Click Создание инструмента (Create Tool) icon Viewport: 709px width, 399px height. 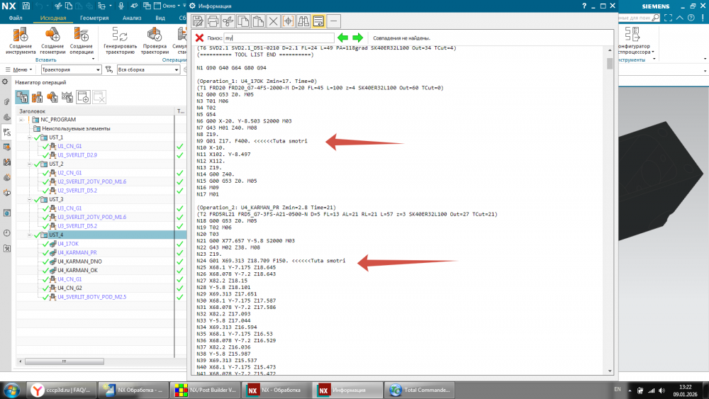(x=21, y=35)
